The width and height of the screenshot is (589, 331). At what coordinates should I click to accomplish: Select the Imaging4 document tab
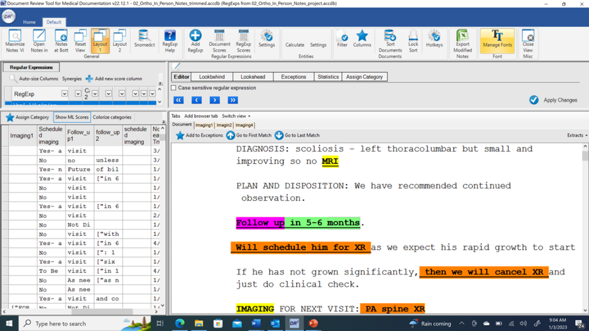pyautogui.click(x=244, y=125)
